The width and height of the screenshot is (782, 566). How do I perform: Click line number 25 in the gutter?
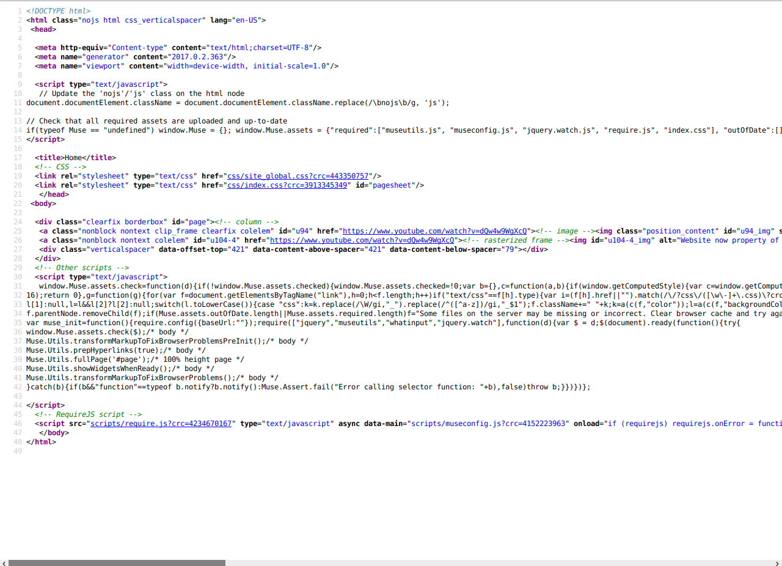[x=18, y=231]
